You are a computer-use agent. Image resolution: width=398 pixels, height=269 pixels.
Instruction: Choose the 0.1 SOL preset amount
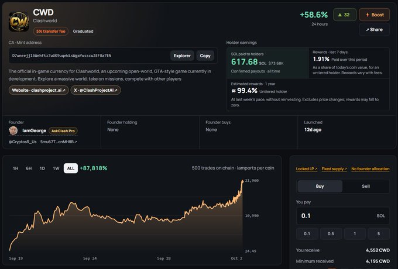click(307, 234)
